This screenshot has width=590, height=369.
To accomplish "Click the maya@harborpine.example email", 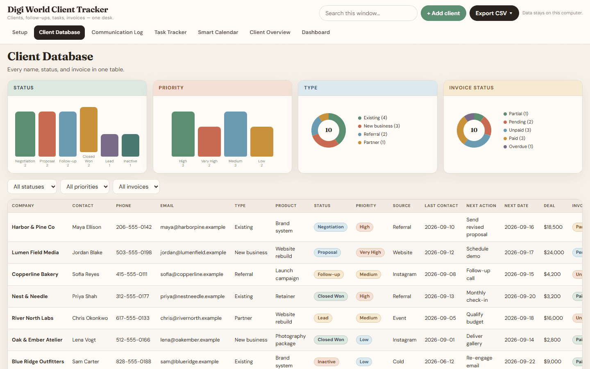I will tap(193, 227).
